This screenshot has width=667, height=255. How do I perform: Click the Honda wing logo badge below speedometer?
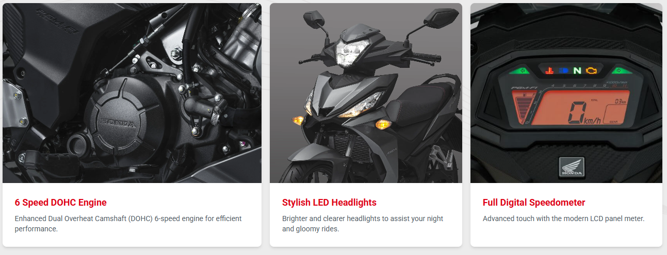[x=571, y=168]
